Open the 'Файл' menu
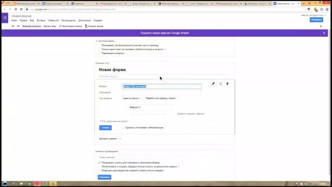 [x=14, y=20]
